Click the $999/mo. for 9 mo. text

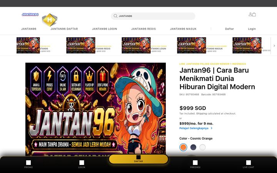coord(196,123)
